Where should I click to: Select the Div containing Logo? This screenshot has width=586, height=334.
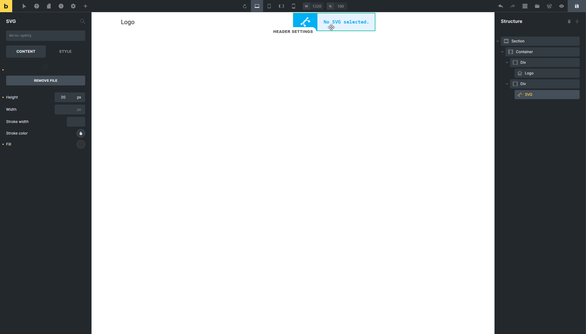(545, 63)
